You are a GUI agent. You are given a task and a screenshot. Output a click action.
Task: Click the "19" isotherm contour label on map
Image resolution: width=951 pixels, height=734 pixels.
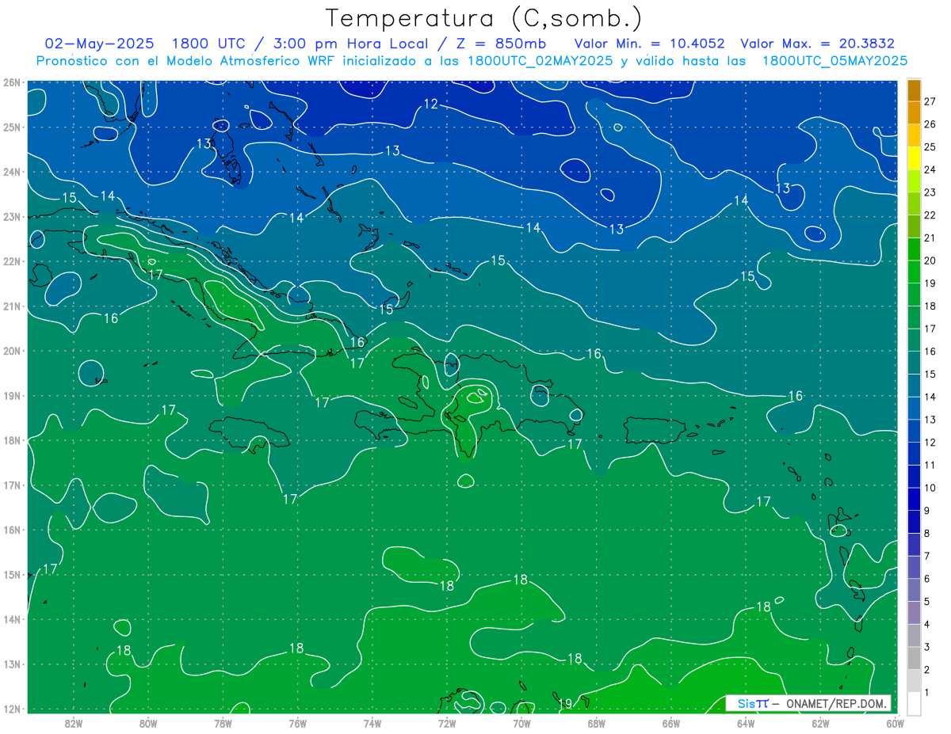[x=565, y=703]
